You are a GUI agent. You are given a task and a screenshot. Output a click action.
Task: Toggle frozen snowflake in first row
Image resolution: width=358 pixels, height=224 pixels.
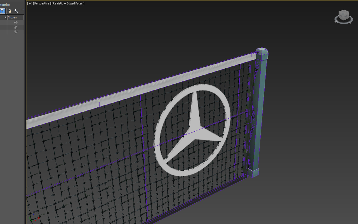16,22
